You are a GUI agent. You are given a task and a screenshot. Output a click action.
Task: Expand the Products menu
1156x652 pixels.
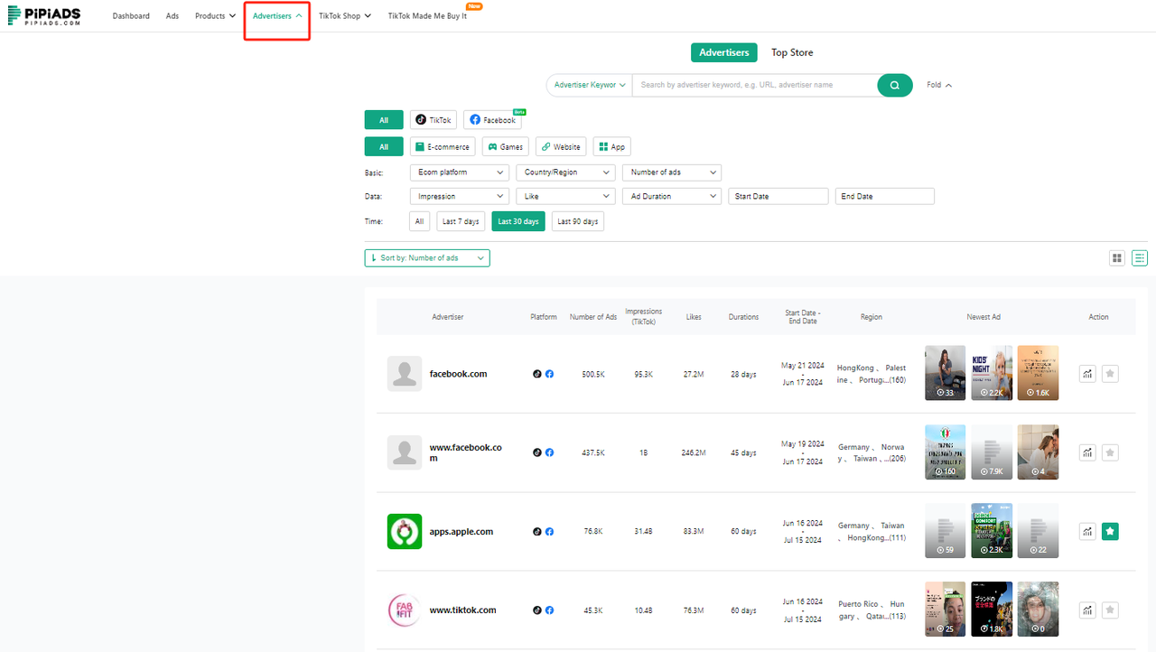click(x=216, y=16)
